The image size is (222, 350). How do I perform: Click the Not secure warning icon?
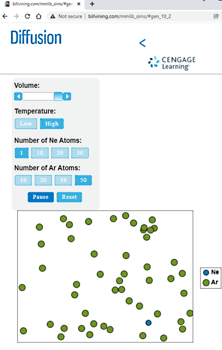click(53, 16)
